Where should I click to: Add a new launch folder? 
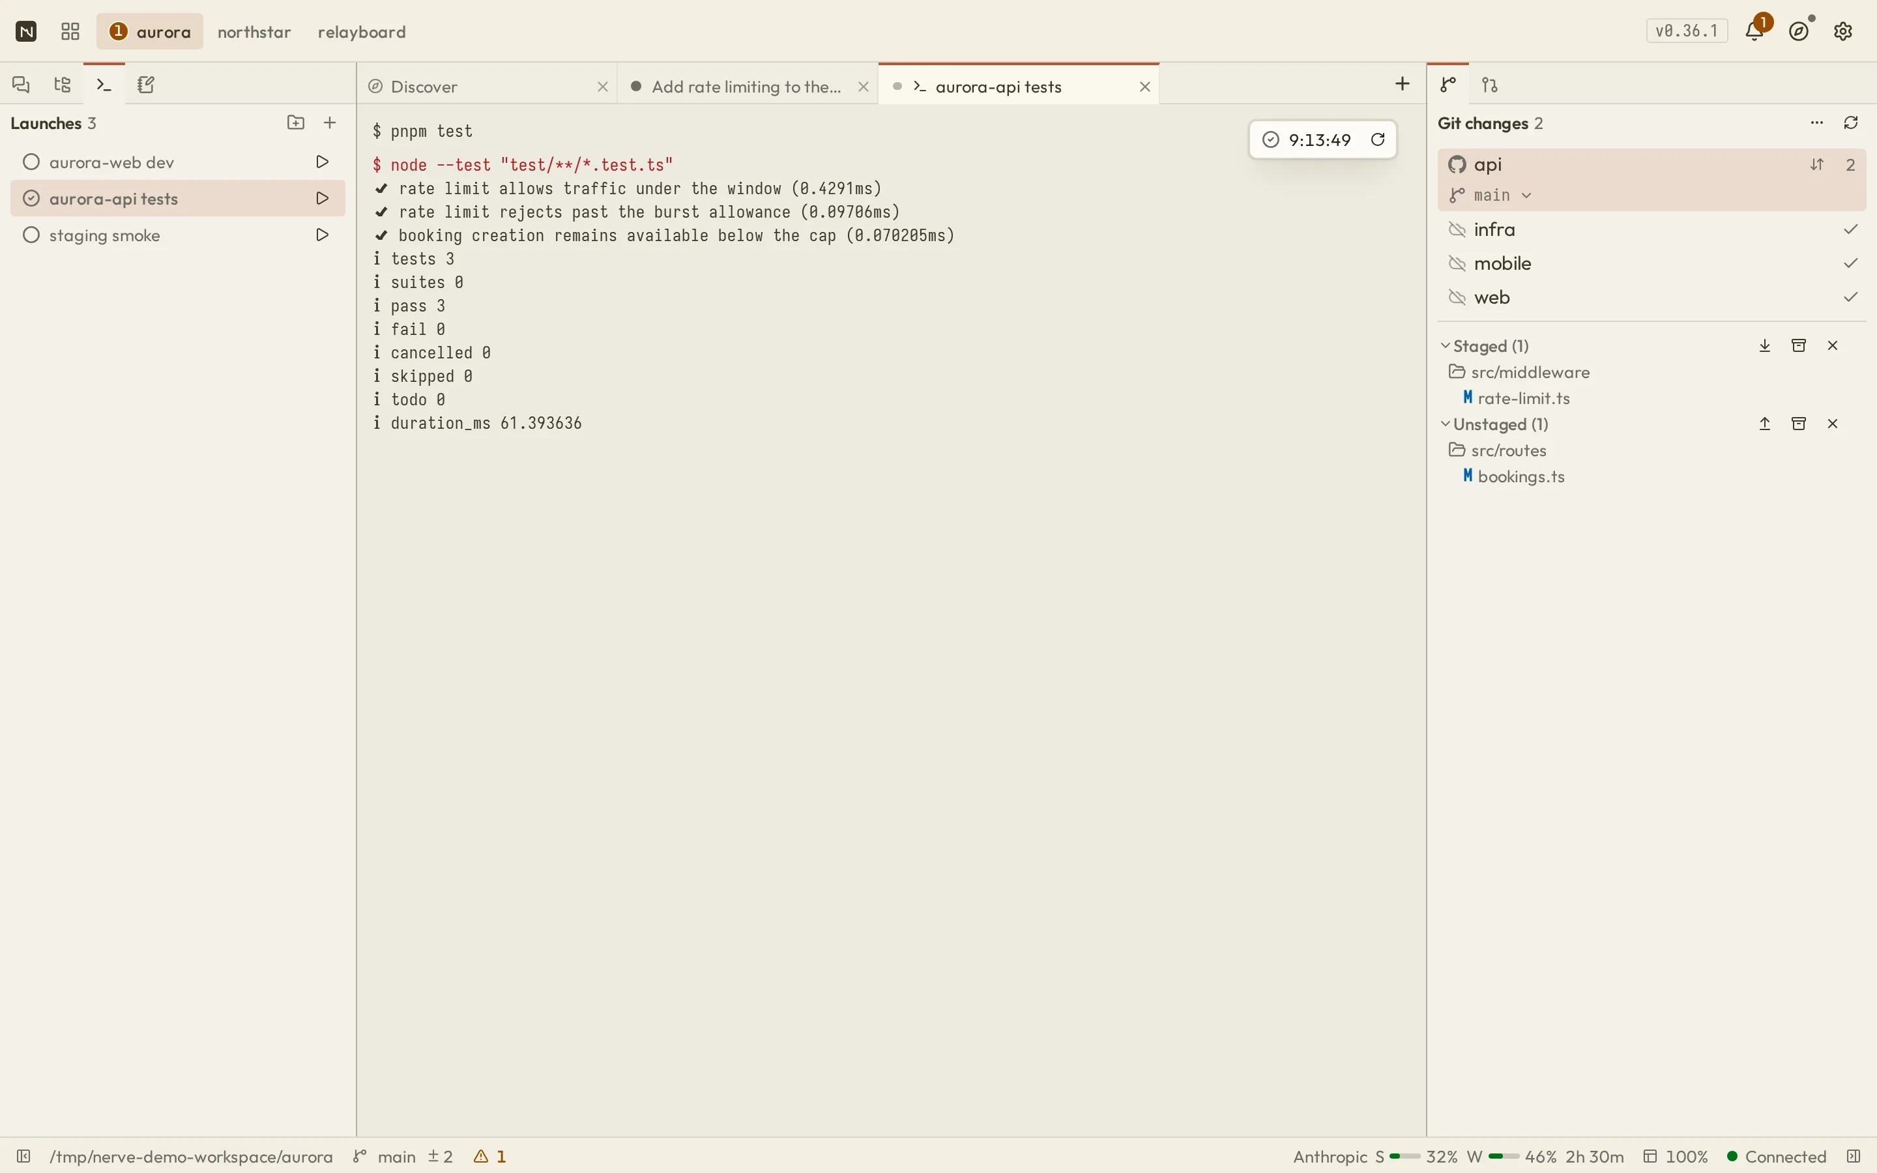(x=295, y=123)
